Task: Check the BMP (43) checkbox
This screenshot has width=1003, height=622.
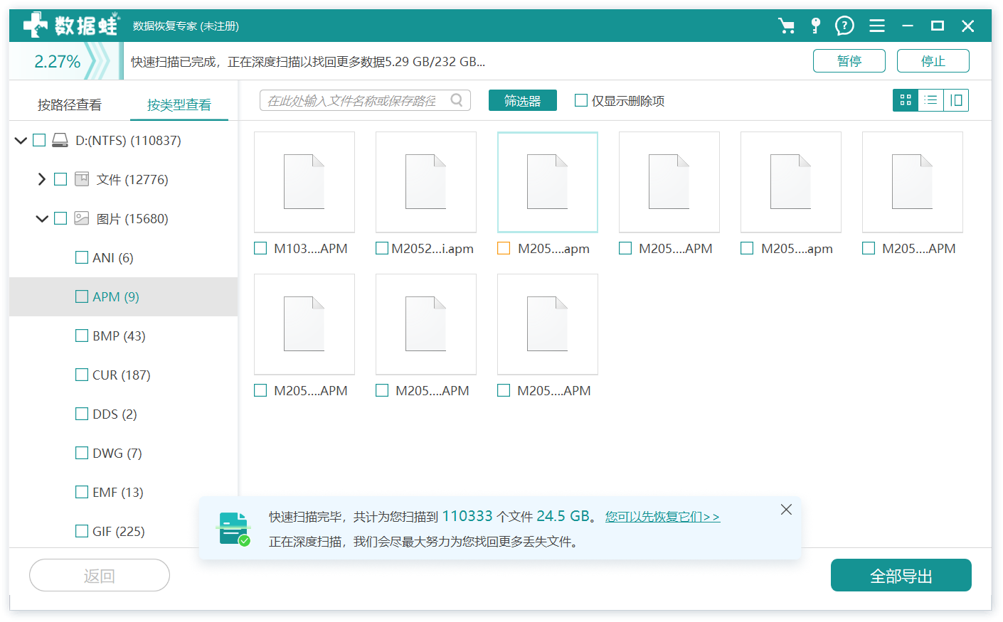Action: coord(82,336)
